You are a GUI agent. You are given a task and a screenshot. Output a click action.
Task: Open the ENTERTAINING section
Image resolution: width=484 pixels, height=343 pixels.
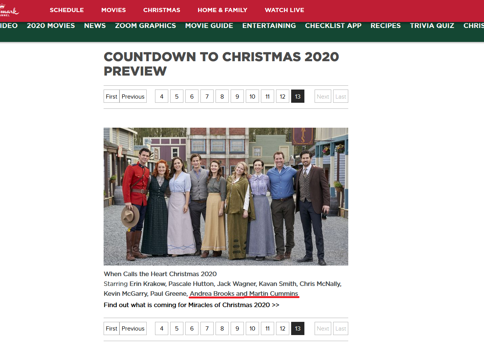pos(269,26)
